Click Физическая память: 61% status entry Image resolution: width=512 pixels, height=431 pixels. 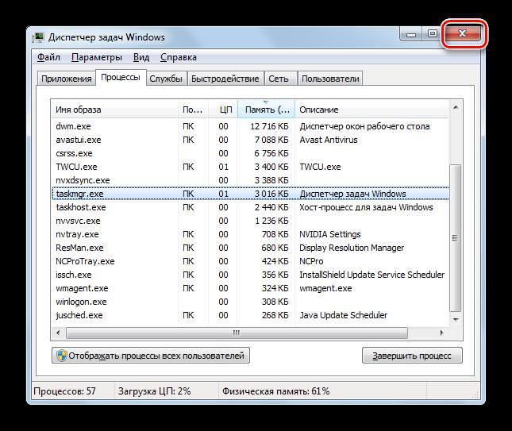click(276, 391)
